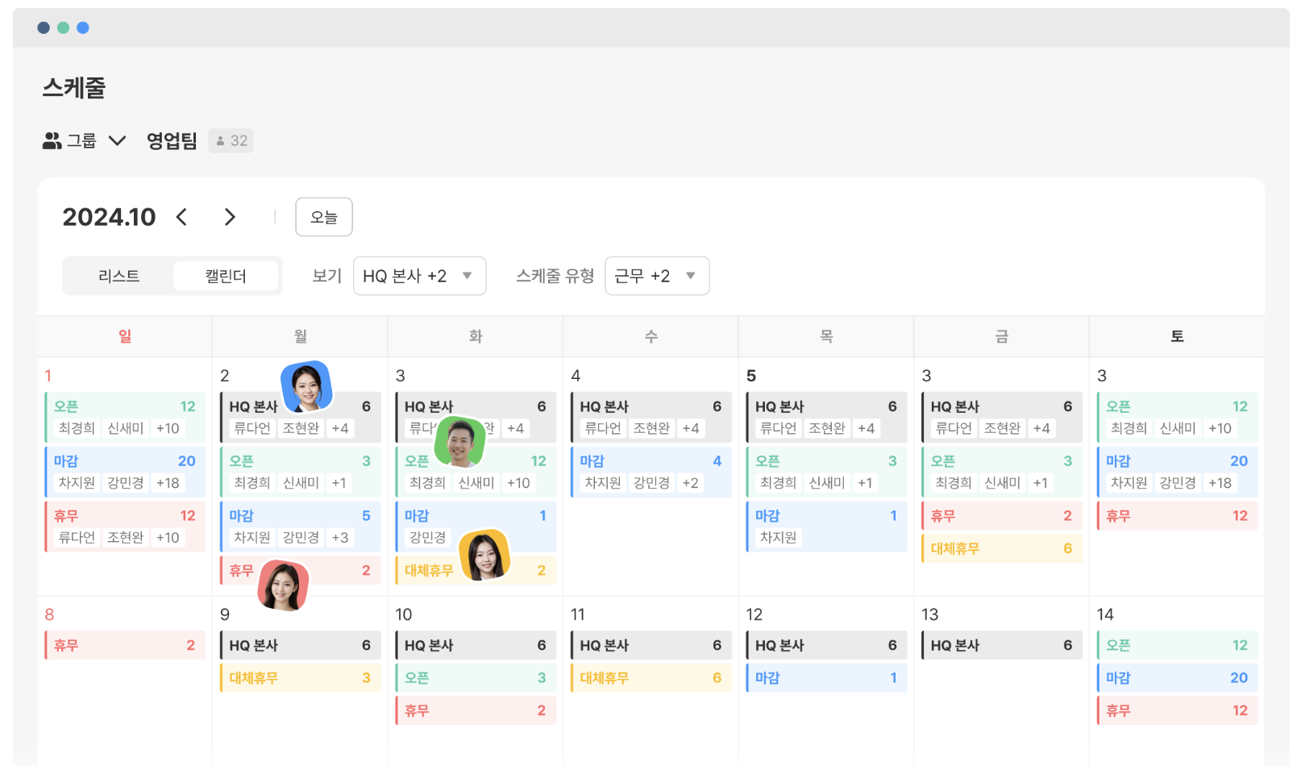Select date 13 in the calendar
1301x766 pixels.
tap(930, 614)
